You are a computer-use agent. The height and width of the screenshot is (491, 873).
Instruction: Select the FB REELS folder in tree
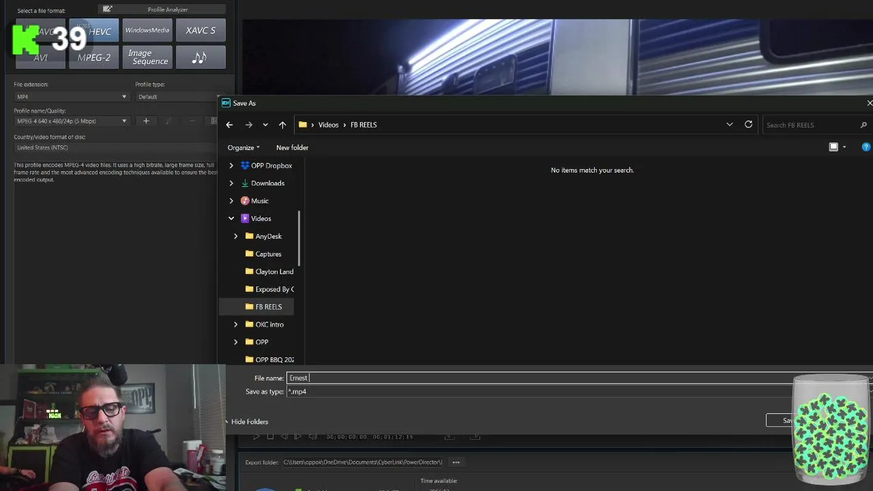268,307
